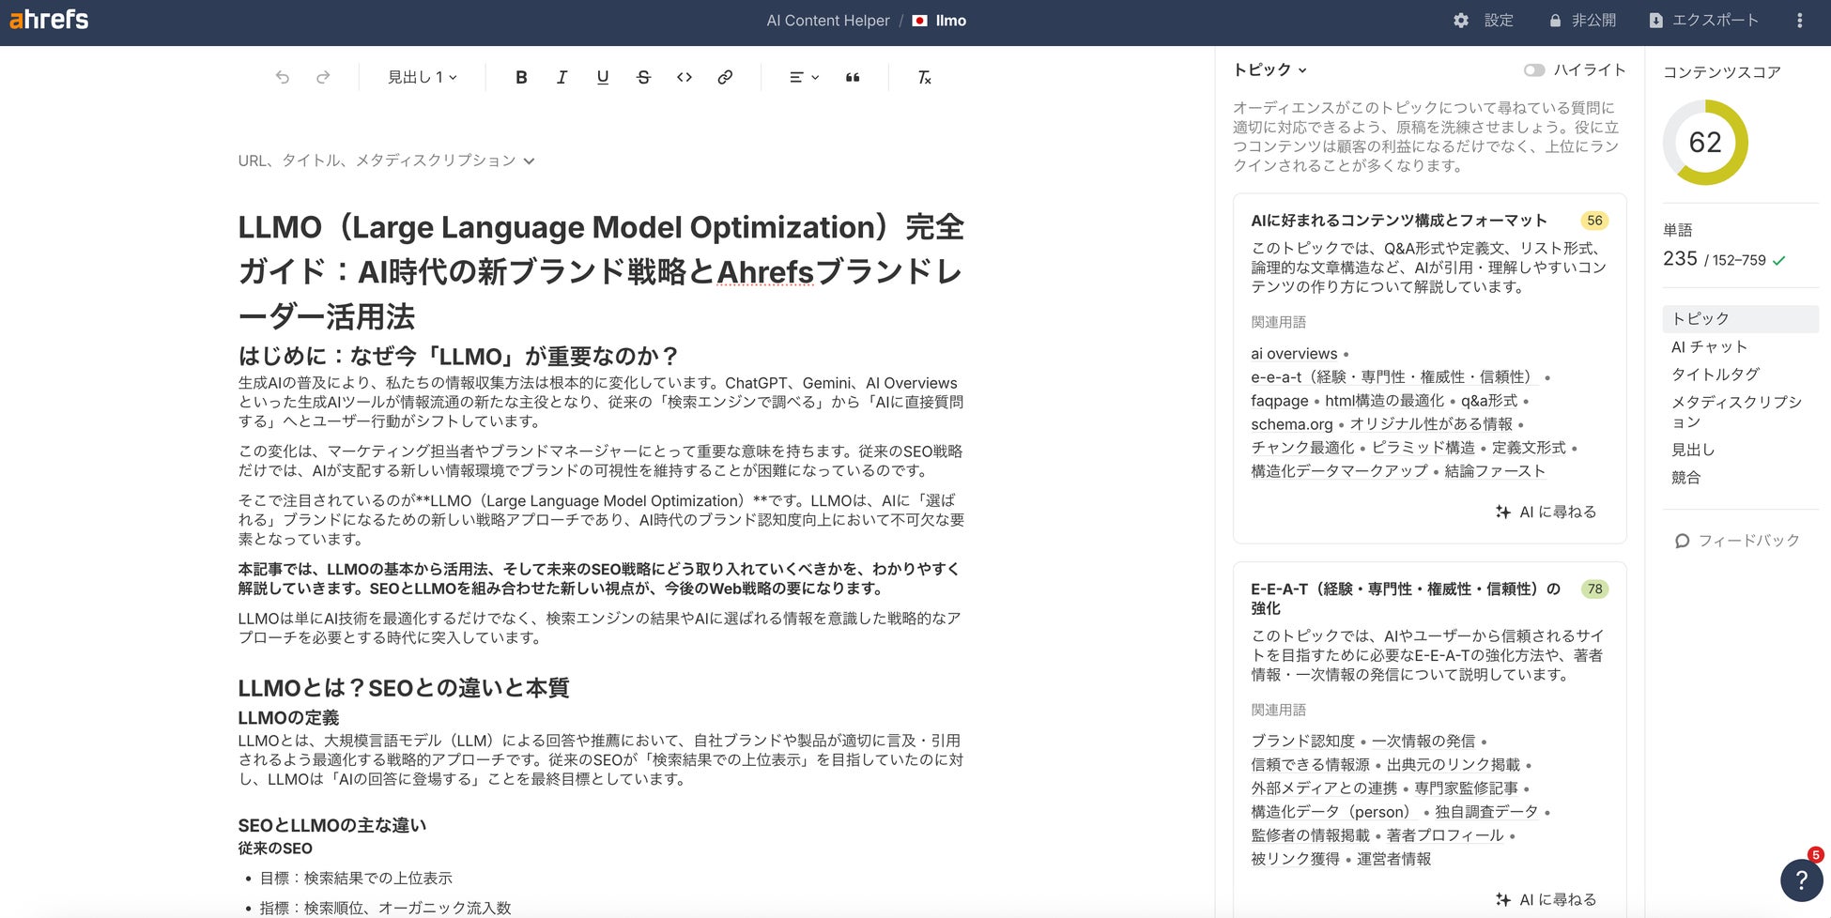Image resolution: width=1831 pixels, height=918 pixels.
Task: Open the settings gear icon
Action: [1461, 21]
